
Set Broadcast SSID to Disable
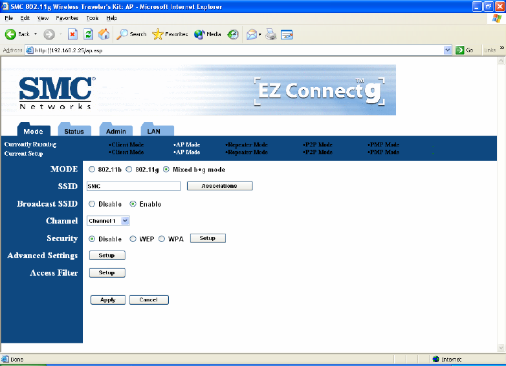(92, 204)
